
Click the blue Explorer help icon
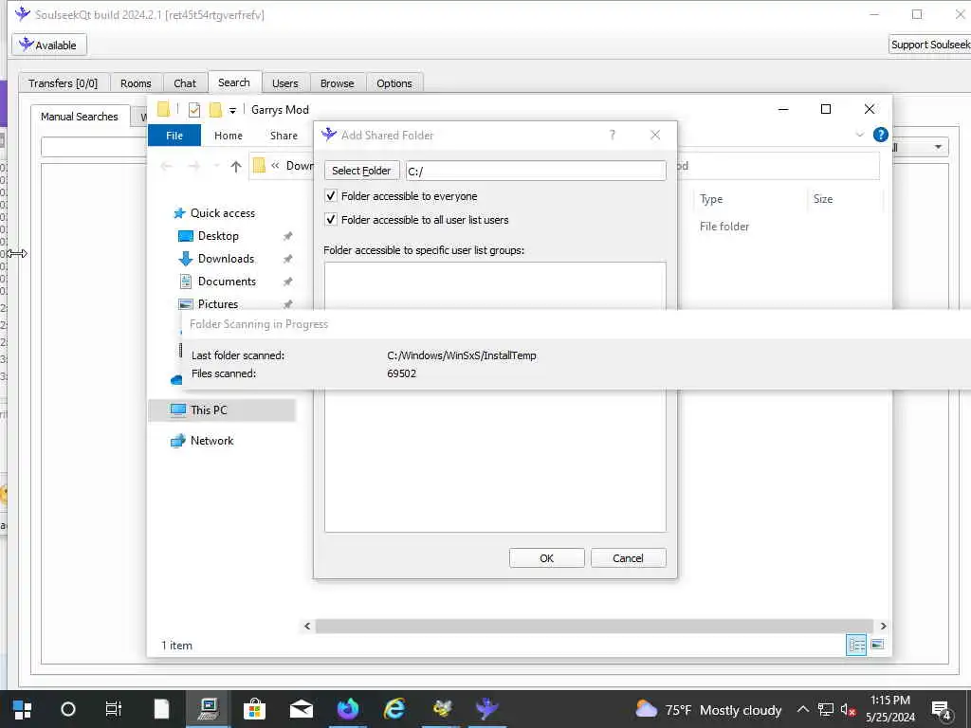click(880, 135)
